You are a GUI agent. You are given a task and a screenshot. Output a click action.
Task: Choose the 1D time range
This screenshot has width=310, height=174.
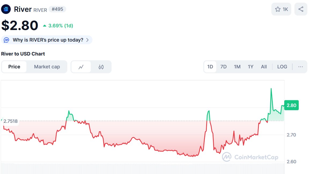pos(210,67)
